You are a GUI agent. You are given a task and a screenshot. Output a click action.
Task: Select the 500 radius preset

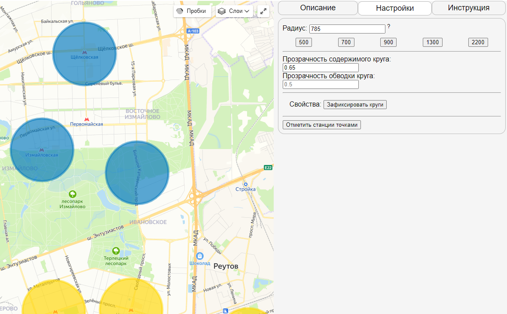pos(304,42)
